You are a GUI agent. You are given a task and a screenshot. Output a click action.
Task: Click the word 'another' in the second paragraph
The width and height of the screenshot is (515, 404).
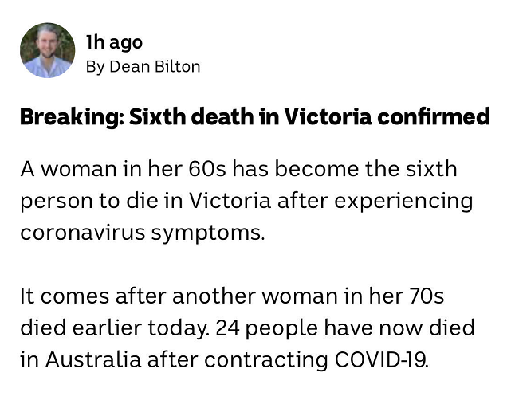click(x=214, y=296)
